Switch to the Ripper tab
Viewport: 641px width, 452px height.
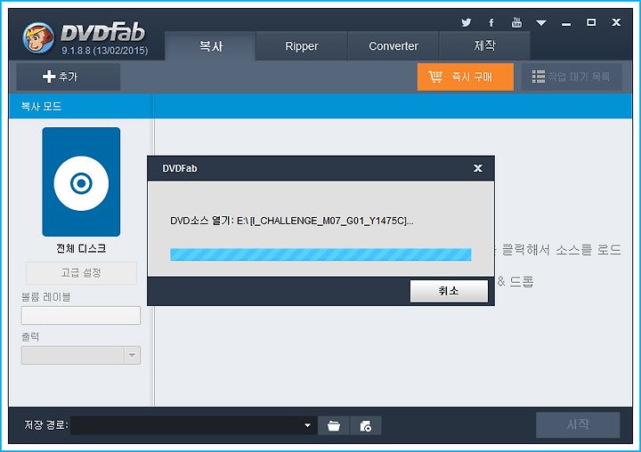302,45
